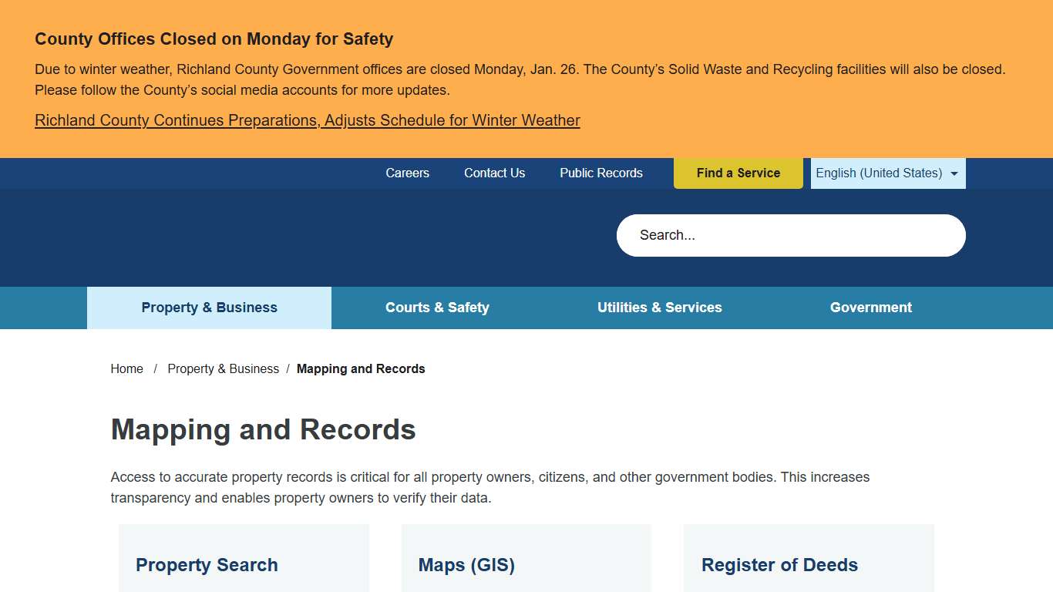Select the Mapping and Records page heading
1053x592 pixels.
(x=263, y=429)
